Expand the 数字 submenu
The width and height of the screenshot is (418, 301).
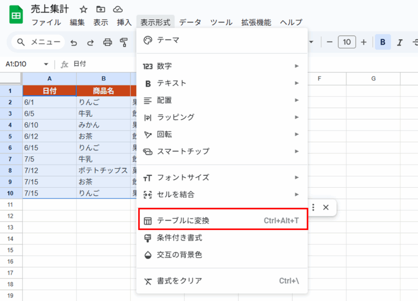coord(222,66)
